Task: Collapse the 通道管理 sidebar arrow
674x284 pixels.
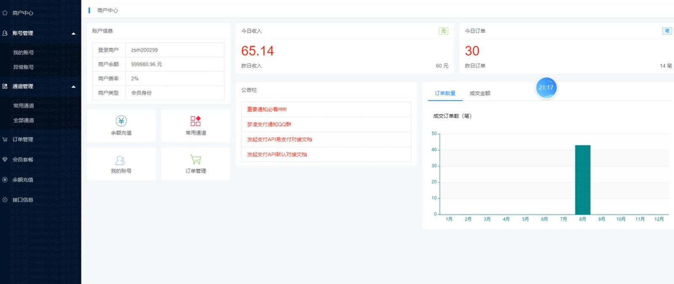Action: [x=73, y=87]
